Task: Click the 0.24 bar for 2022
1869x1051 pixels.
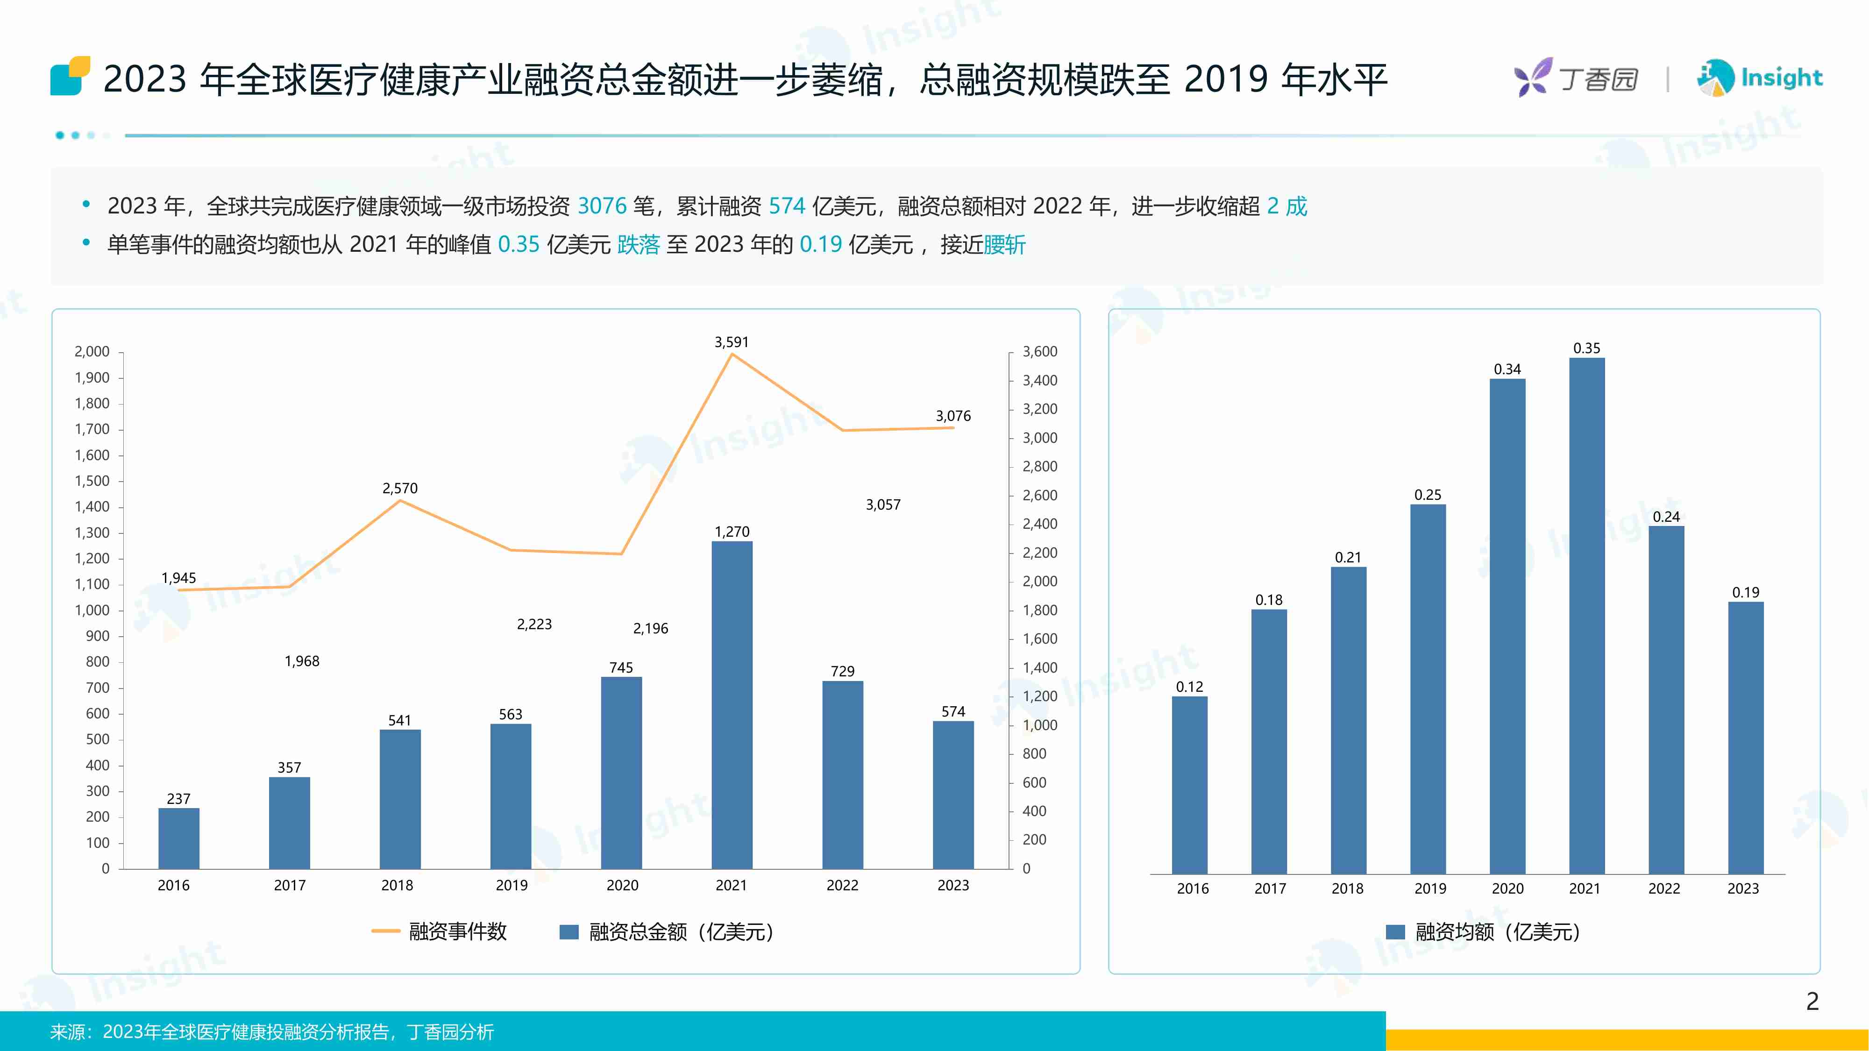Action: 1667,700
